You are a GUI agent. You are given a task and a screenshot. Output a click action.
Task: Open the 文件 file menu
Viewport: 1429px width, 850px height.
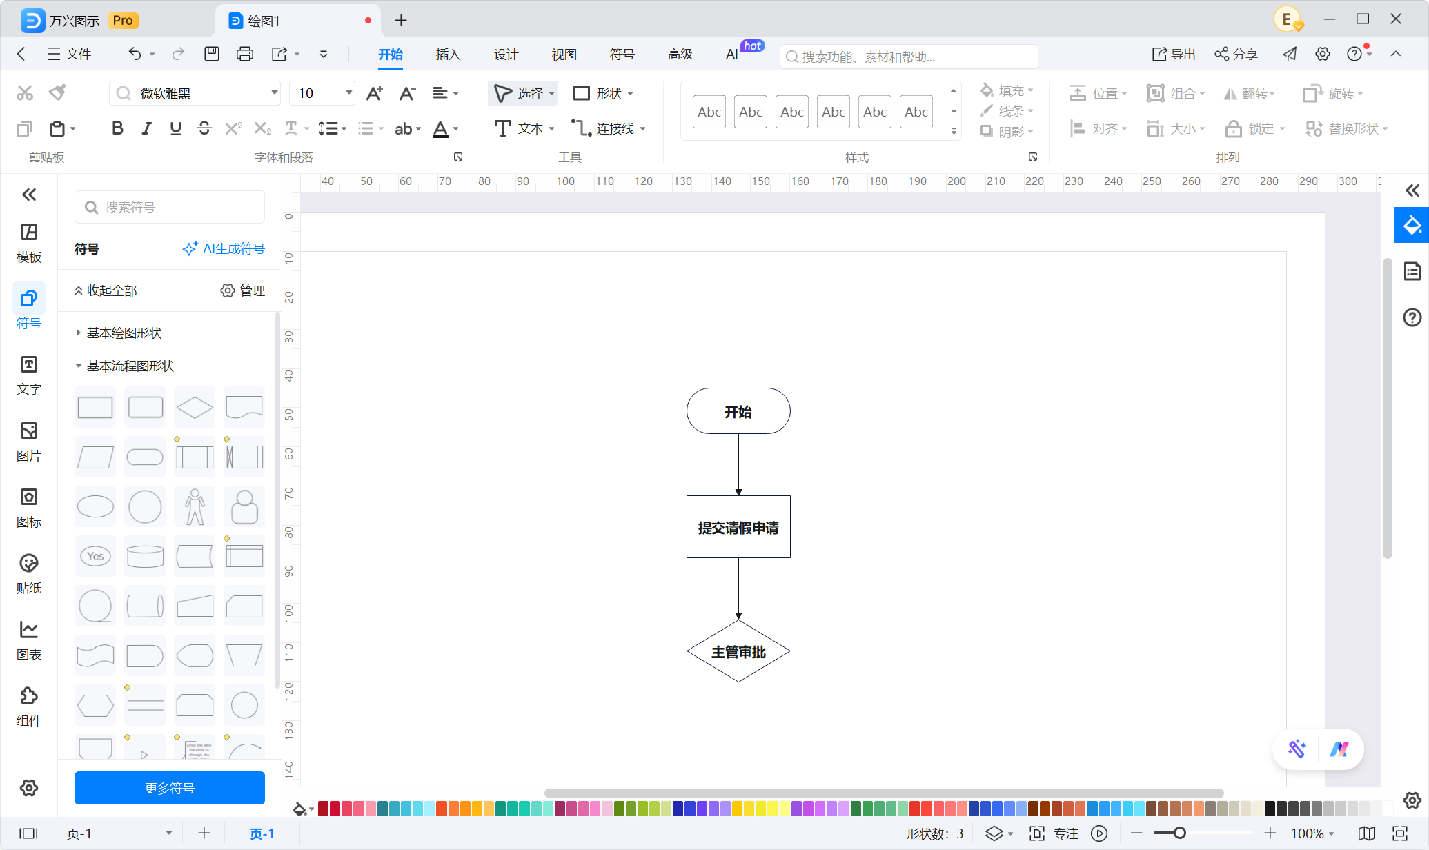[69, 54]
